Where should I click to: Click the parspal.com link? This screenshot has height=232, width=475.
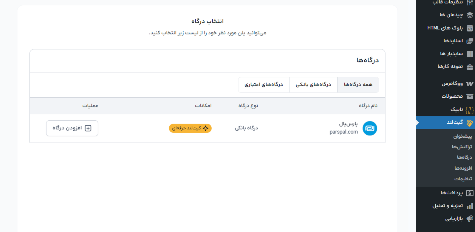pyautogui.click(x=344, y=132)
